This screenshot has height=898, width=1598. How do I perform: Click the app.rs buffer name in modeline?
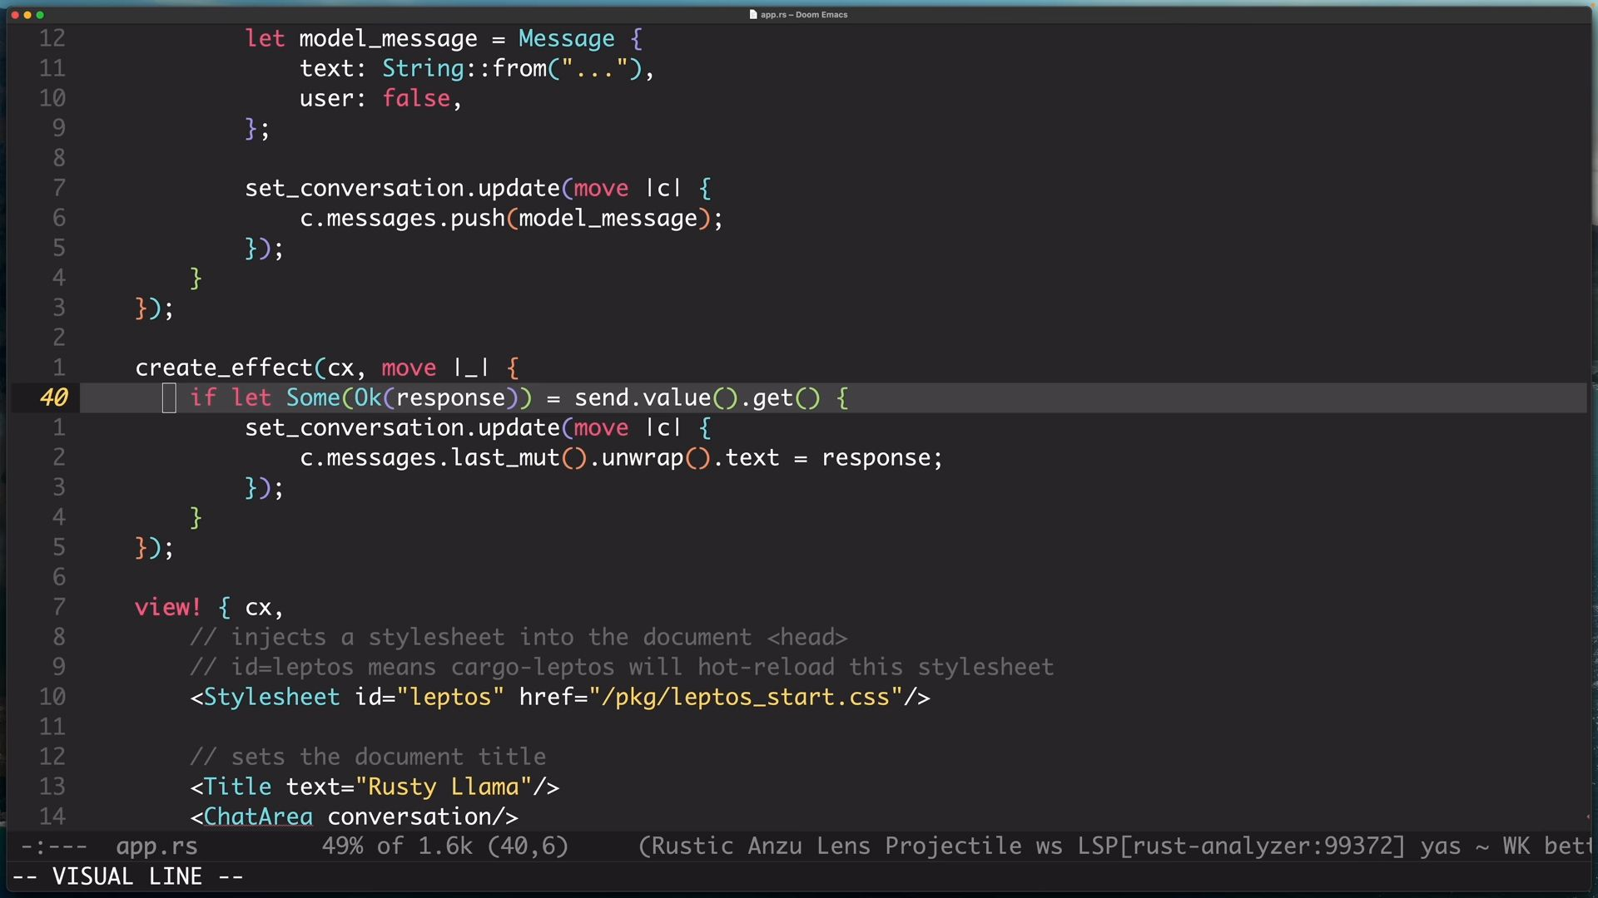point(156,846)
